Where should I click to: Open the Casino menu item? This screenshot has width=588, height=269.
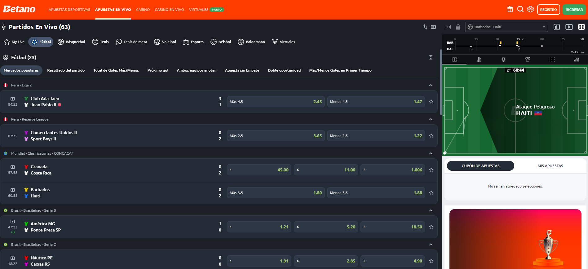143,10
